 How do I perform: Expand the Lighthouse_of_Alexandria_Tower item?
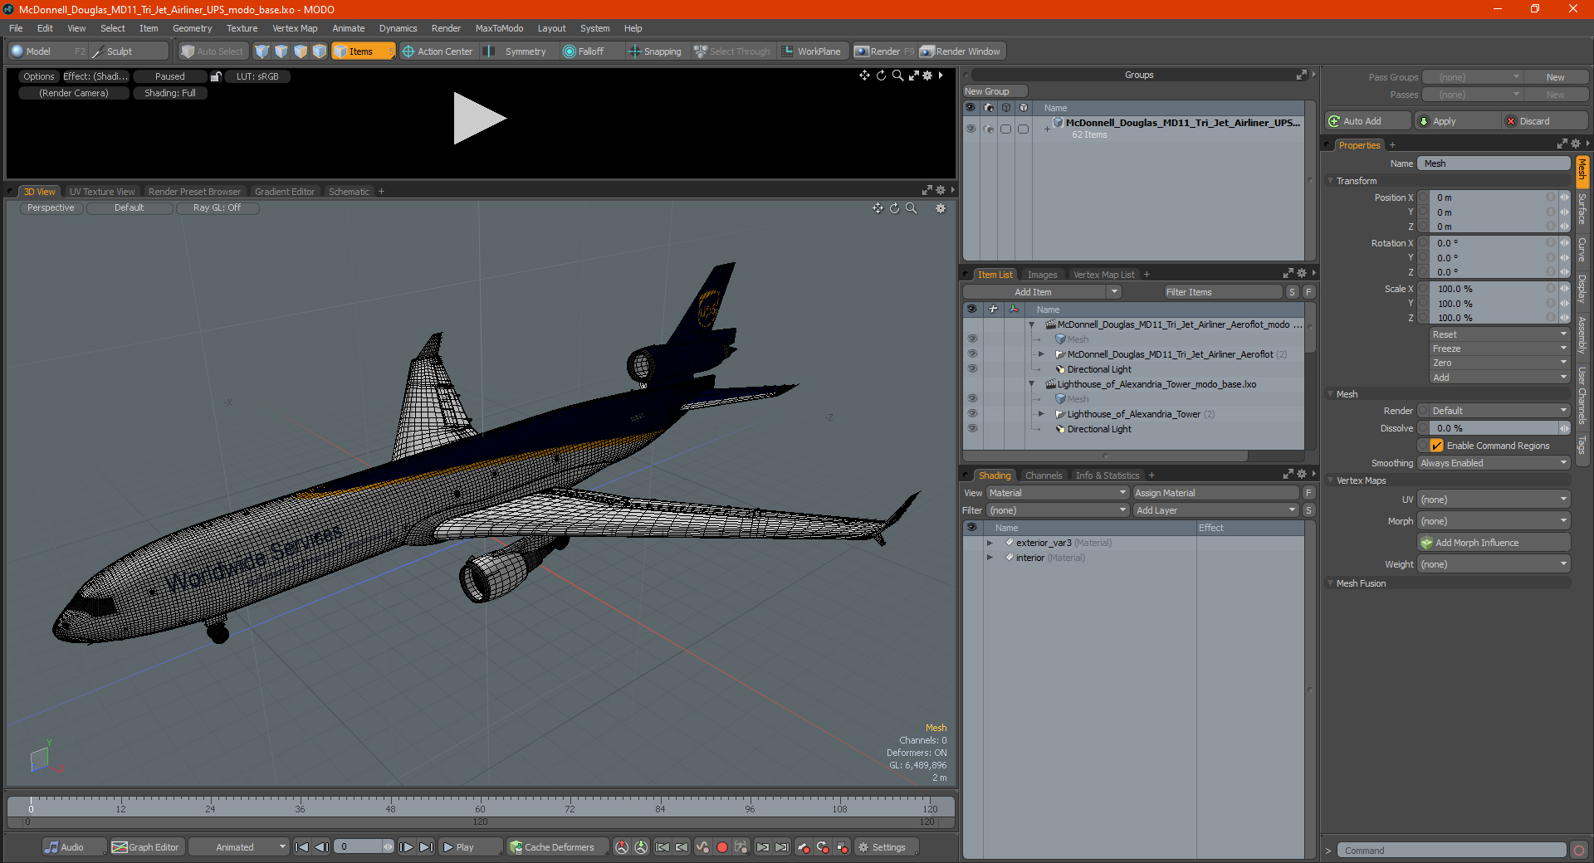(1041, 414)
